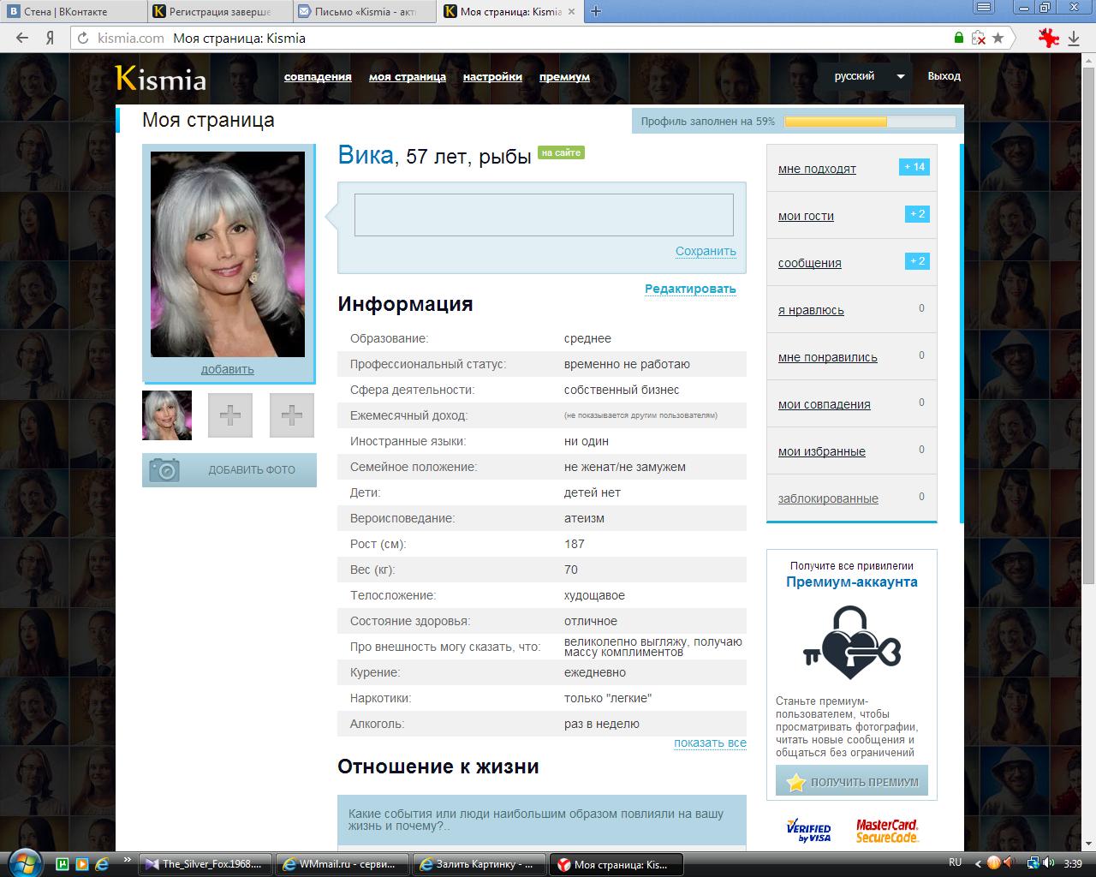This screenshot has width=1096, height=877.
Task: Open мои гости sidebar link
Action: [x=806, y=216]
